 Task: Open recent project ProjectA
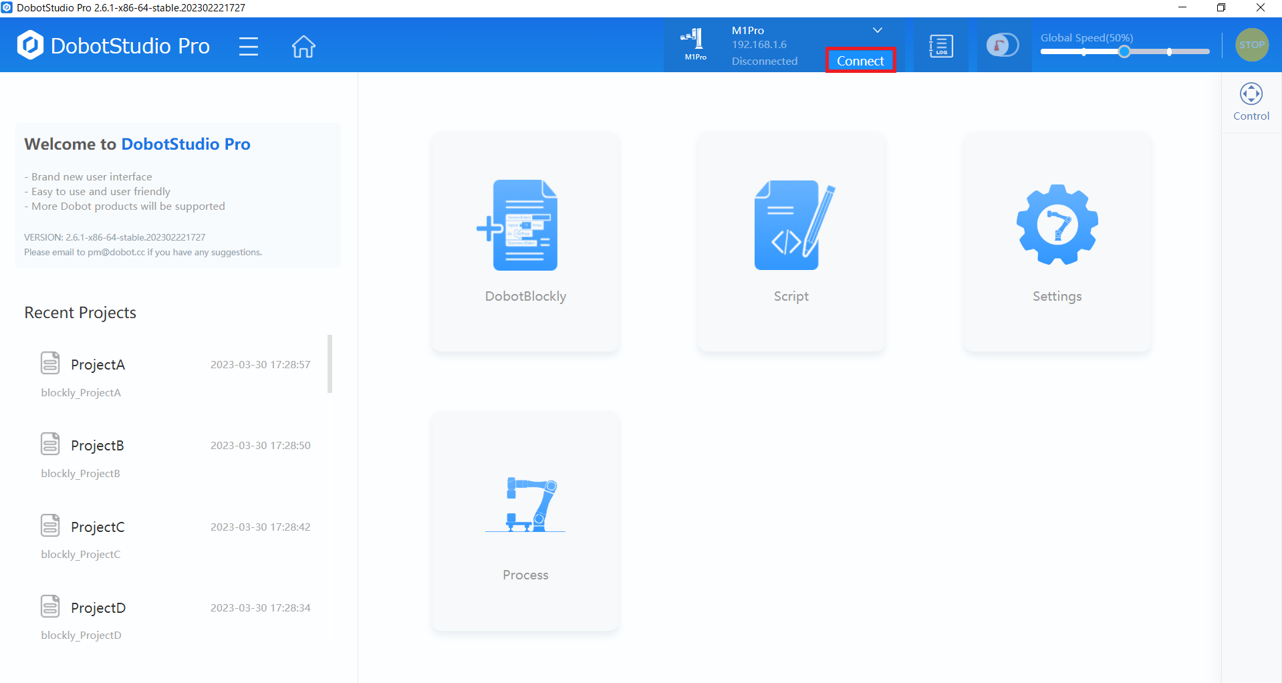coord(176,376)
